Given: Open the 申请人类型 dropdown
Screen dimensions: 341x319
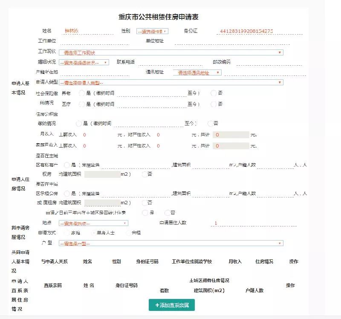Looking at the screenshot, I should click(171, 82).
